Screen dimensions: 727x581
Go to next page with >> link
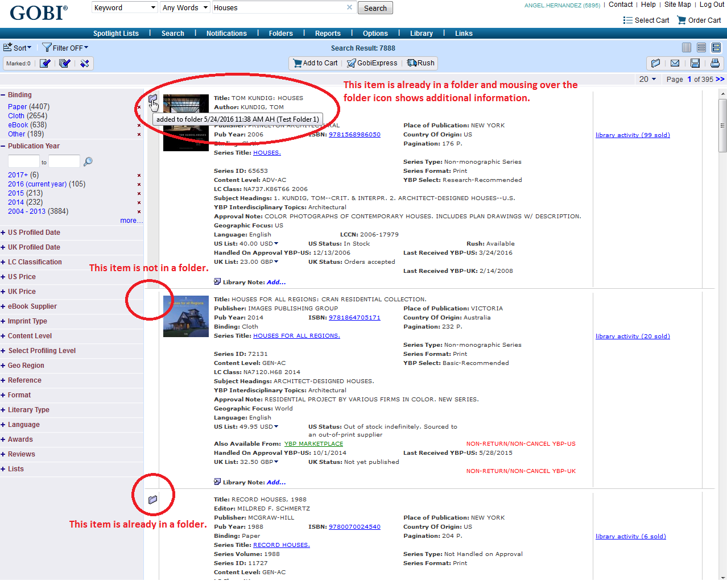(x=720, y=79)
